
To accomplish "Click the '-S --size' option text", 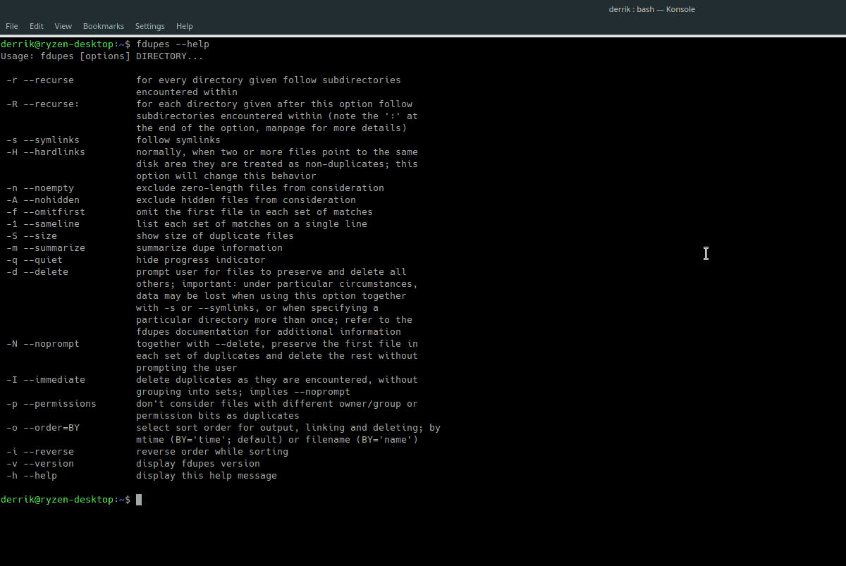I will 32,236.
